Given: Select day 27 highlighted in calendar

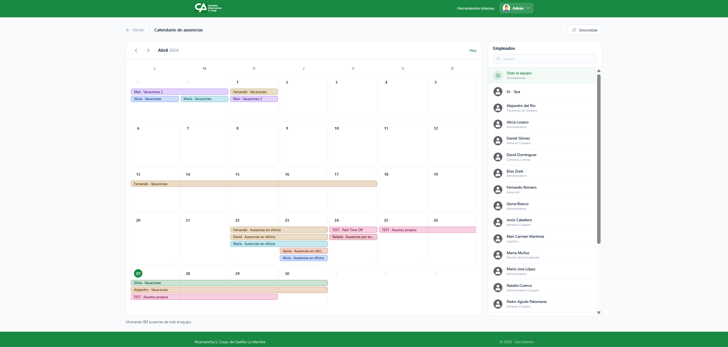Looking at the screenshot, I should (138, 273).
